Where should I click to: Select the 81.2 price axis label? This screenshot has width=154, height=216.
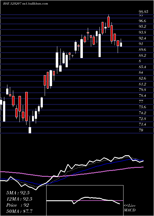pyautogui.click(x=142, y=84)
